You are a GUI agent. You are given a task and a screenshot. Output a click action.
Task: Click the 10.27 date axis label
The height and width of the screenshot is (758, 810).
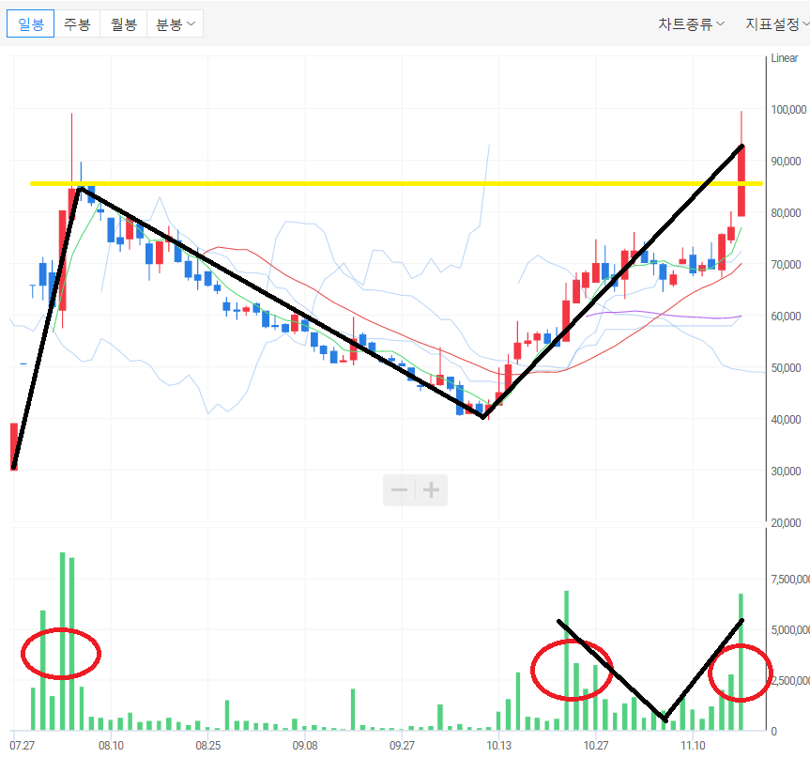(596, 745)
